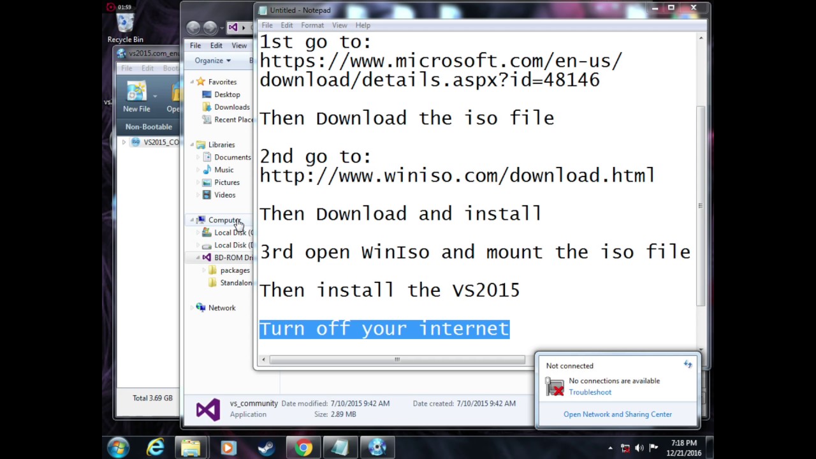
Task: Open Notepad Format menu
Action: click(x=312, y=25)
